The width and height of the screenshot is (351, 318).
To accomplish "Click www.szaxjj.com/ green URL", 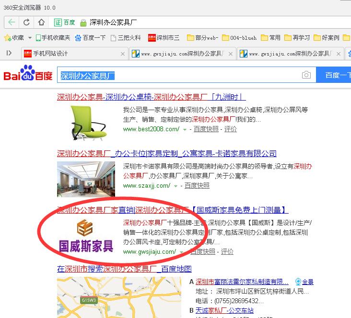I will [147, 186].
